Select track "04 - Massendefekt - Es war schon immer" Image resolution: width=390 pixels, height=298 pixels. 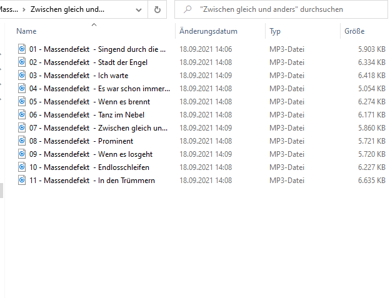click(x=99, y=88)
